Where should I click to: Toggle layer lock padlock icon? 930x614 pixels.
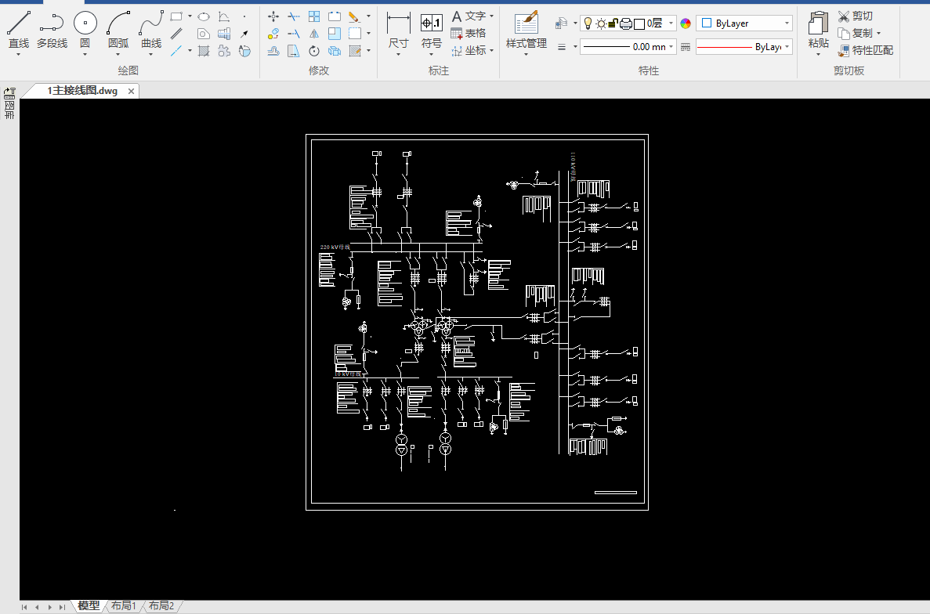613,23
